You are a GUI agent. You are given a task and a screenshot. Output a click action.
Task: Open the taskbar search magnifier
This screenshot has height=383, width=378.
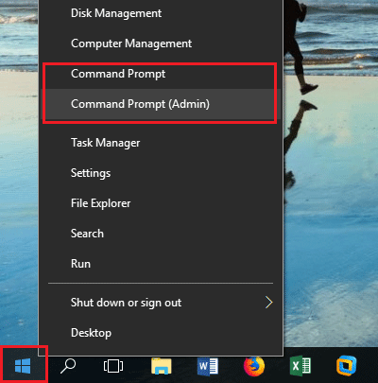pos(68,366)
